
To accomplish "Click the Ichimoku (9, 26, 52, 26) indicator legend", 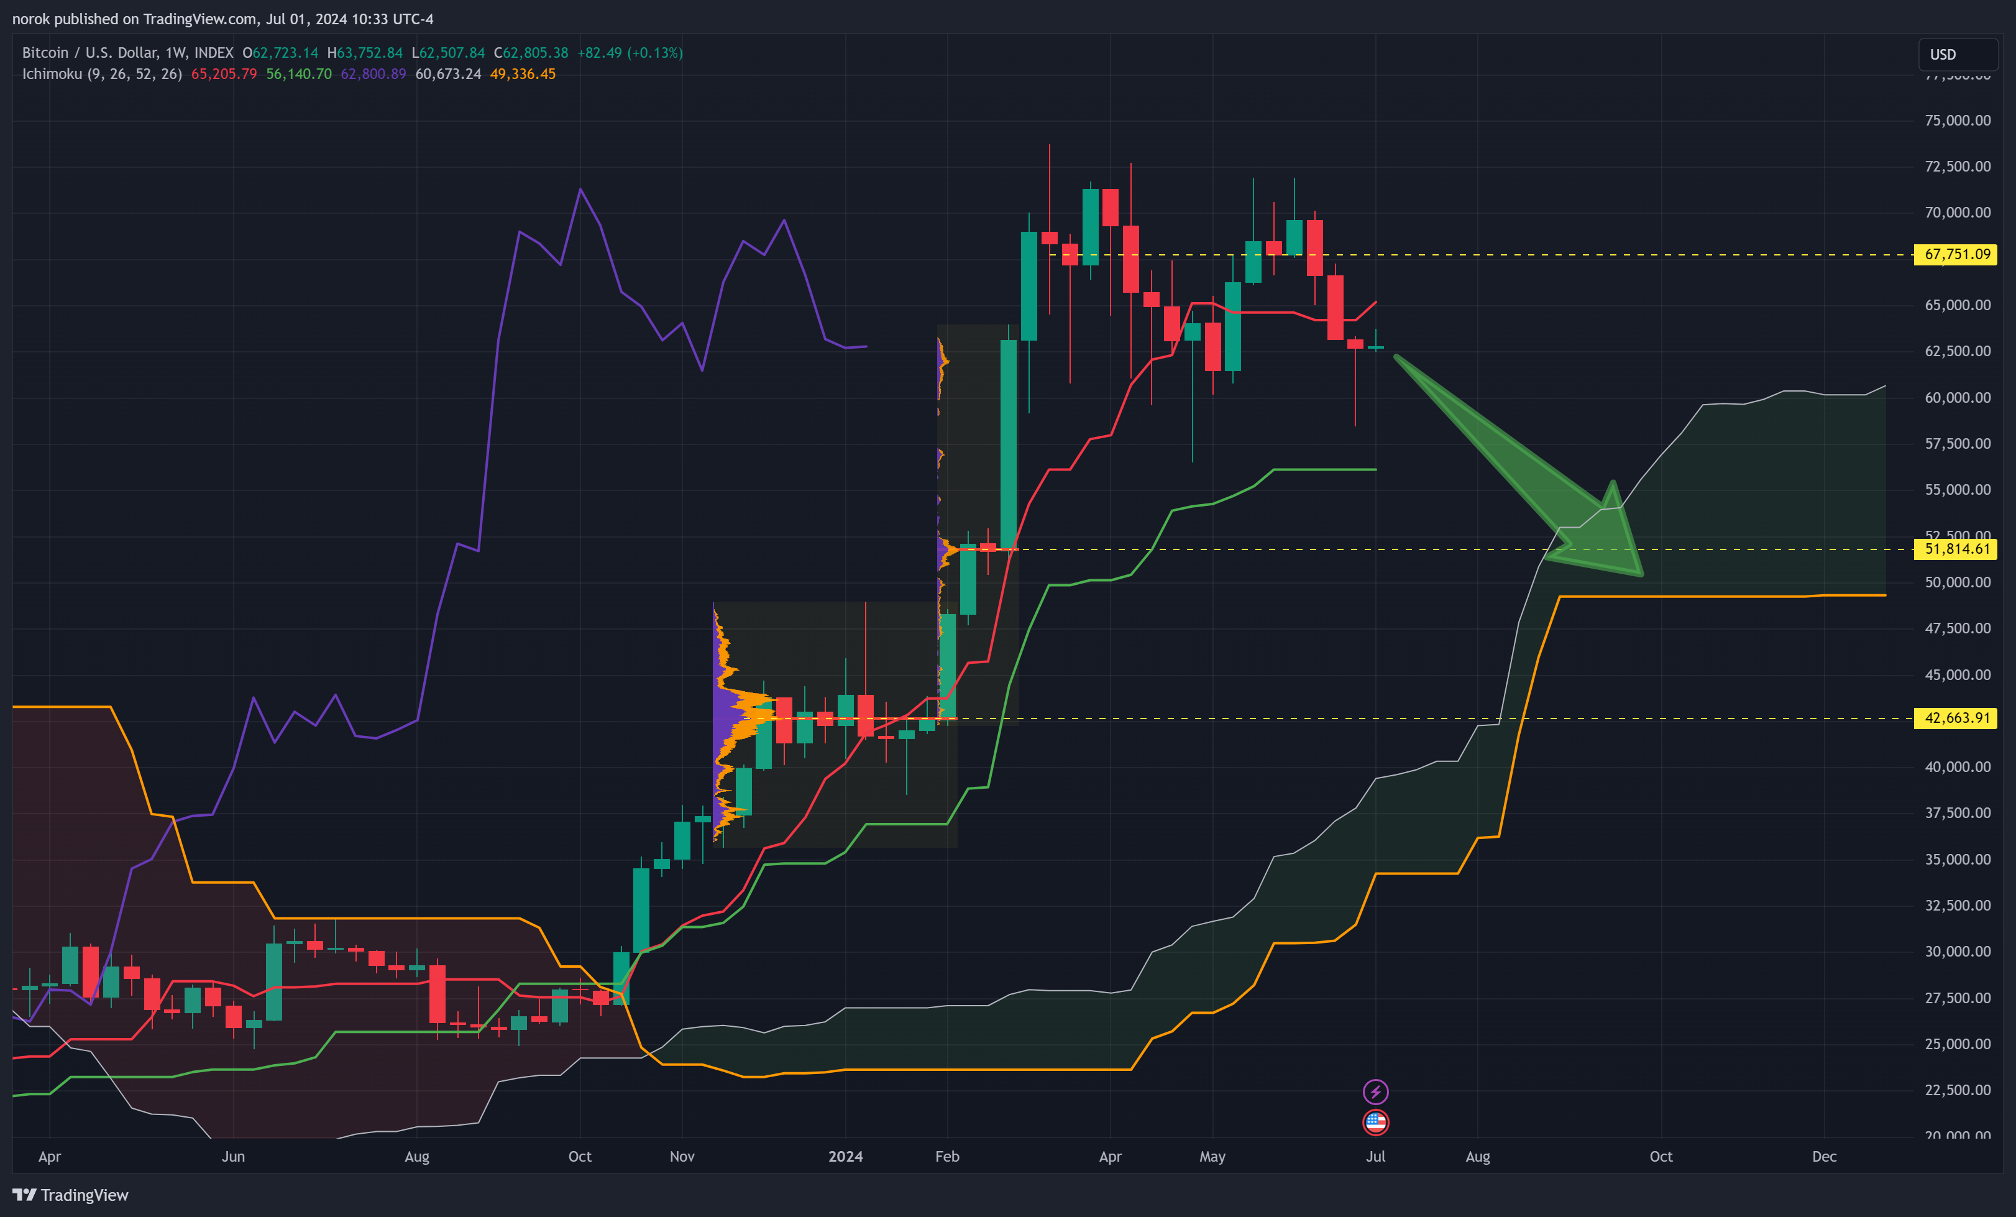I will [x=101, y=74].
